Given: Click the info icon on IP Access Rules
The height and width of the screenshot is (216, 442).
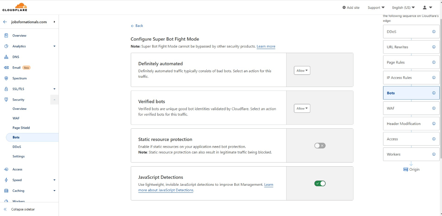Looking at the screenshot, I should (434, 77).
